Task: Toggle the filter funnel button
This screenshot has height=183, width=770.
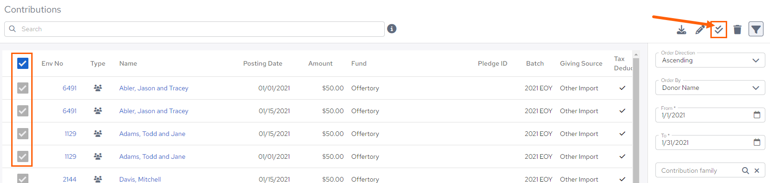Action: coord(756,29)
